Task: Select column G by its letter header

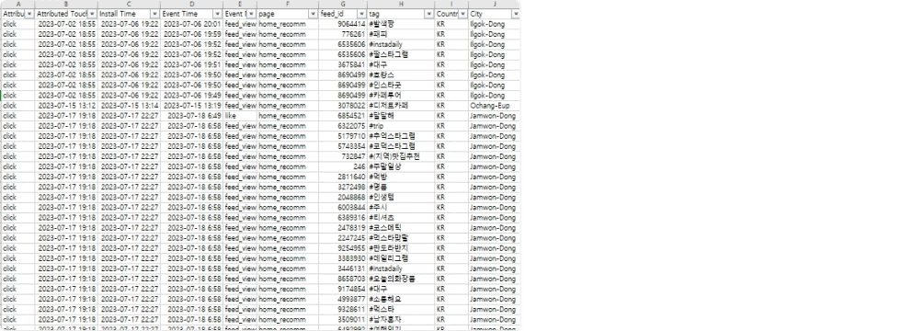Action: point(343,4)
